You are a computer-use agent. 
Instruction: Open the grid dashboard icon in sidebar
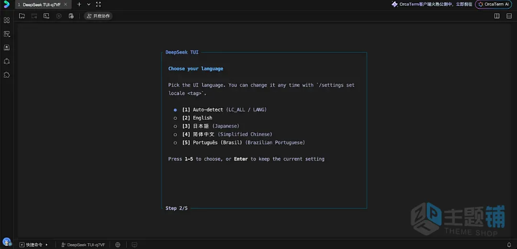(7, 20)
